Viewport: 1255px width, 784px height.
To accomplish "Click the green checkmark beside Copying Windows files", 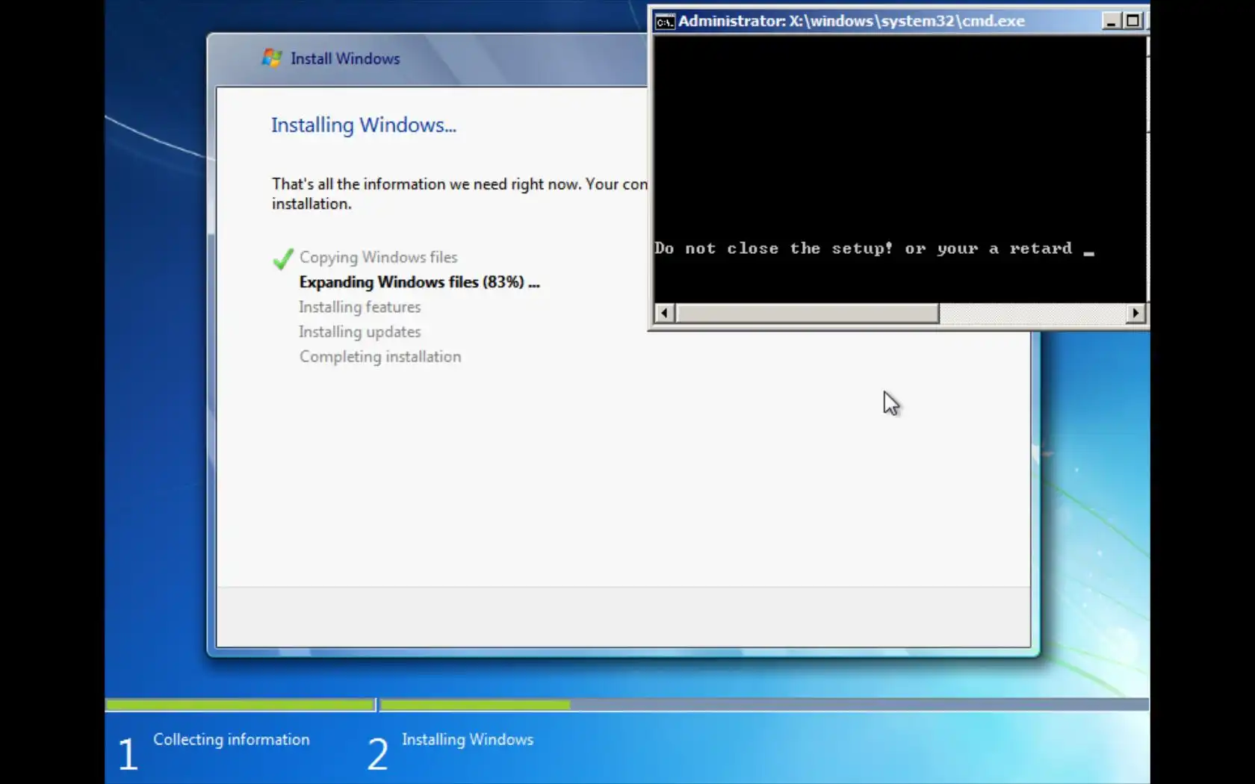I will (x=283, y=258).
